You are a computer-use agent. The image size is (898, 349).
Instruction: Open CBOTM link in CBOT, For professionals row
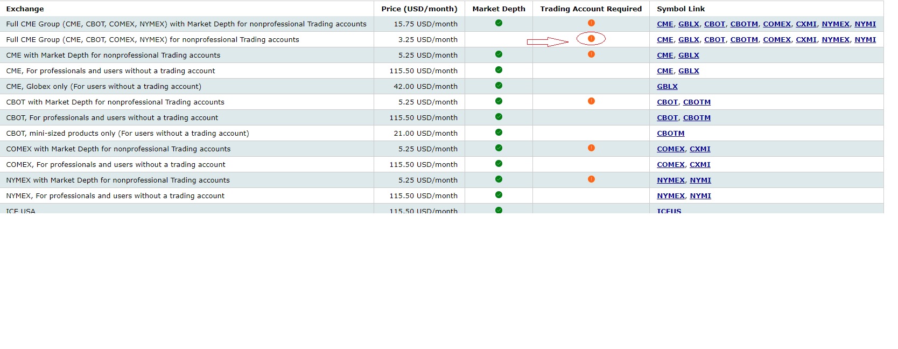[x=697, y=118]
